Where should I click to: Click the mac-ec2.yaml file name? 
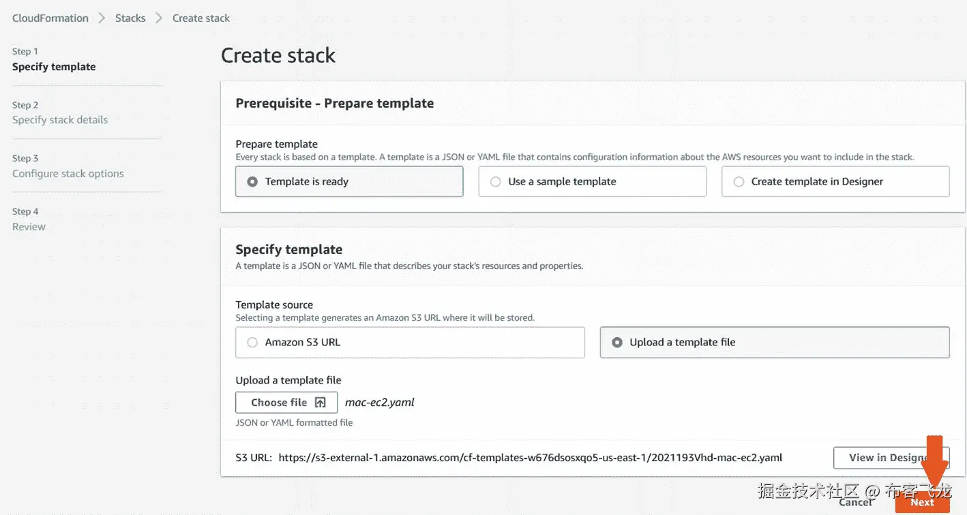coord(380,403)
